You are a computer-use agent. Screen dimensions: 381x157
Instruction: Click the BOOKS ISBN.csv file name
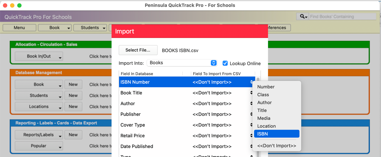180,50
